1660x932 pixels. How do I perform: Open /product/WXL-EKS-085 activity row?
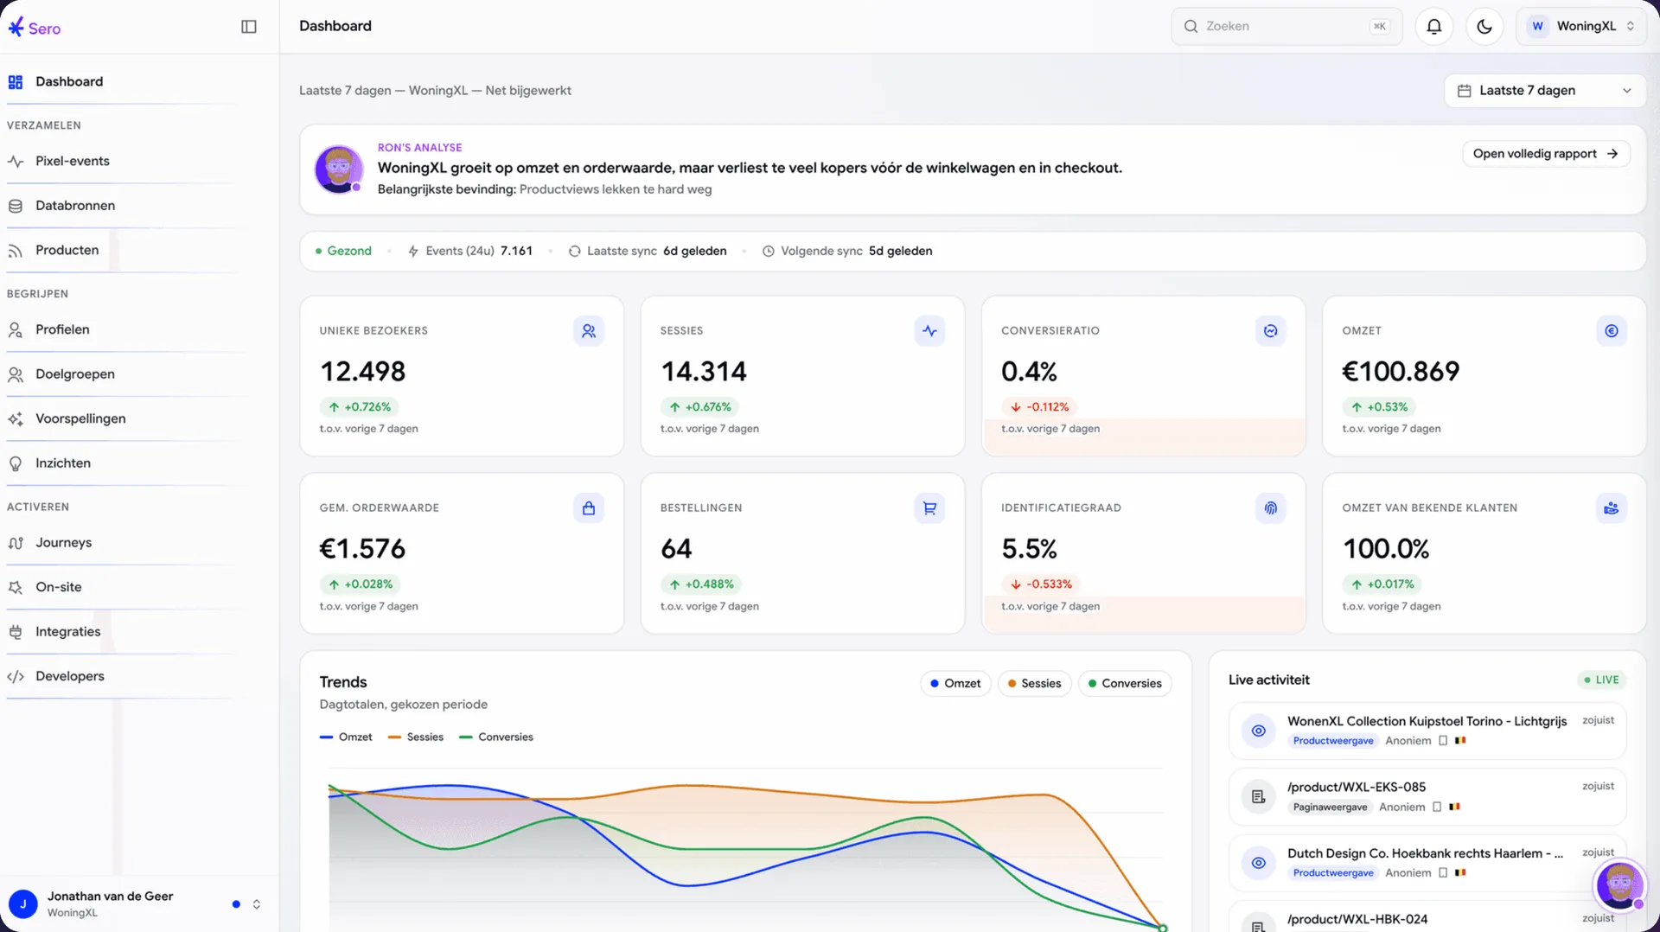1427,796
